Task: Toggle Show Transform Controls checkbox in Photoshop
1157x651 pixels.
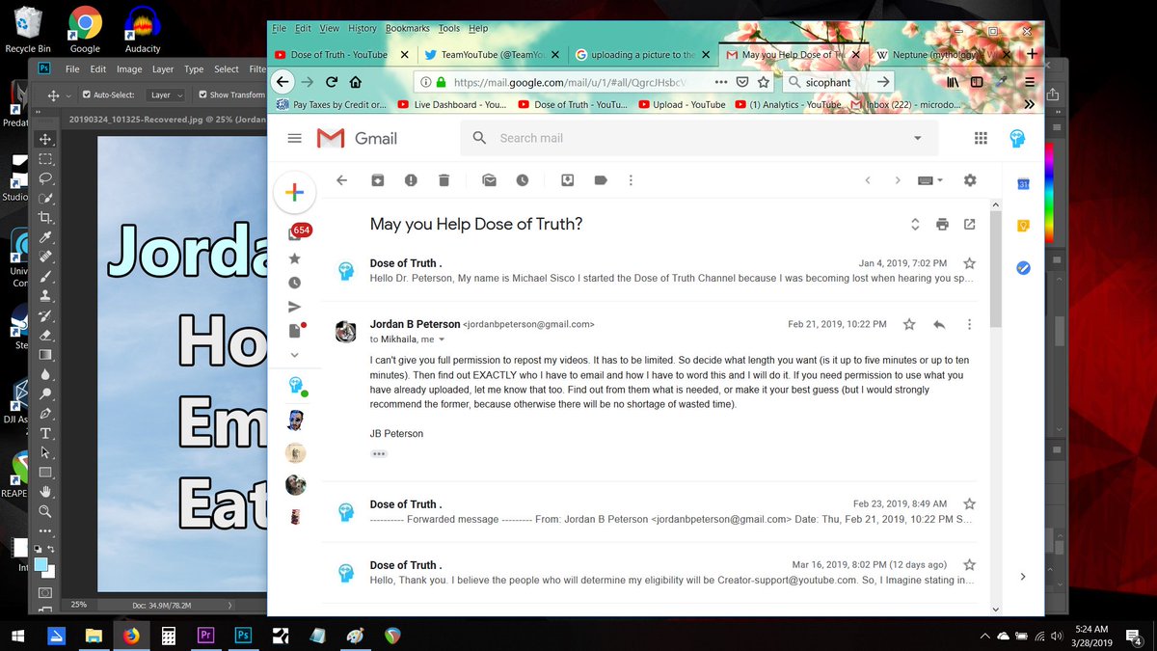Action: pos(202,95)
